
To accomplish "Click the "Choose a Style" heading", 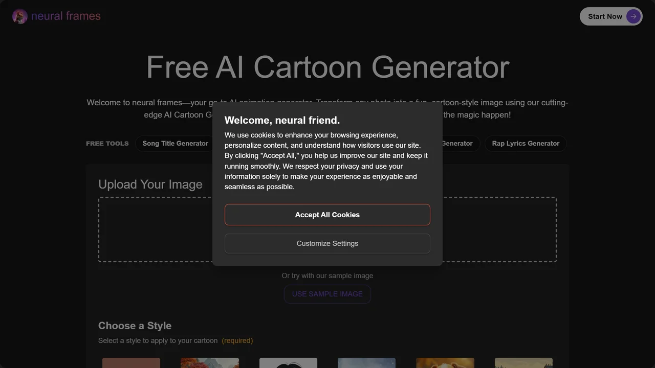I will (x=135, y=326).
